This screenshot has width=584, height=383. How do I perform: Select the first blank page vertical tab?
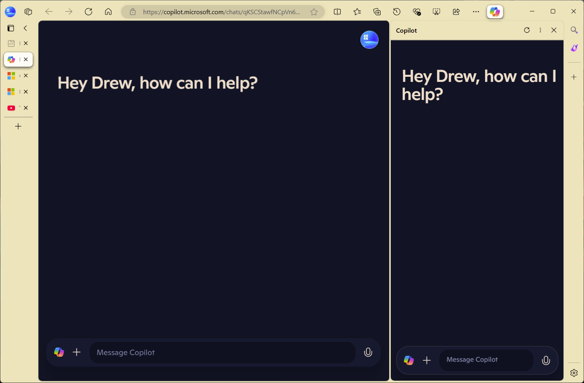pyautogui.click(x=11, y=43)
